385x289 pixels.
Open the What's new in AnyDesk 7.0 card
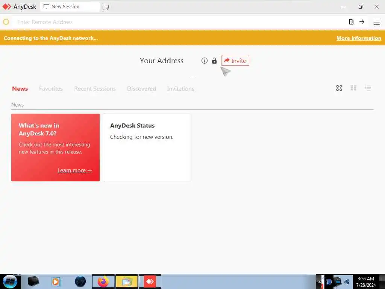56,148
